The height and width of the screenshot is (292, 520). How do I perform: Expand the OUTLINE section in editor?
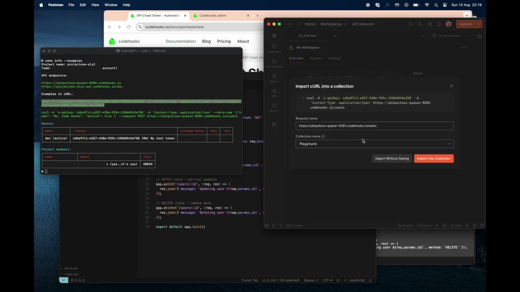[x=69, y=268]
